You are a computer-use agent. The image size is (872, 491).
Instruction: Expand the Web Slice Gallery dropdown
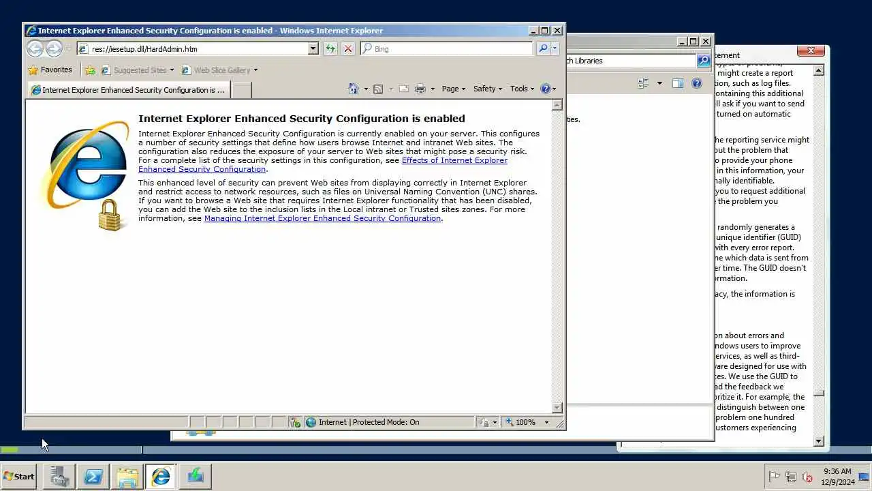[x=255, y=70]
